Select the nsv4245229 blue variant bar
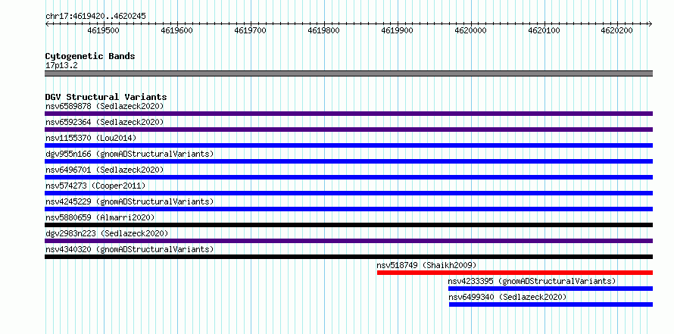Screen dimensions: 674x334 pyautogui.click(x=348, y=209)
